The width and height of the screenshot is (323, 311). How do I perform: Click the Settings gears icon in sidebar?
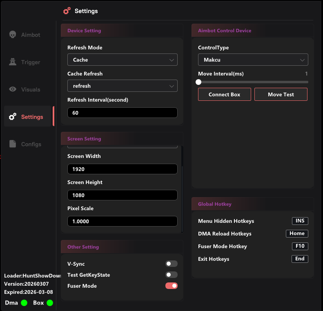click(13, 117)
